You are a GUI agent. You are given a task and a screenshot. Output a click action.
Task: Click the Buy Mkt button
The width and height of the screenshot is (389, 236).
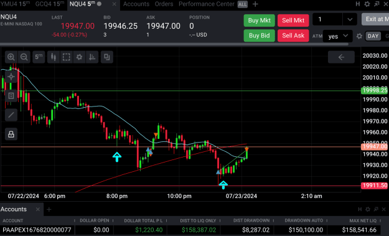point(260,21)
